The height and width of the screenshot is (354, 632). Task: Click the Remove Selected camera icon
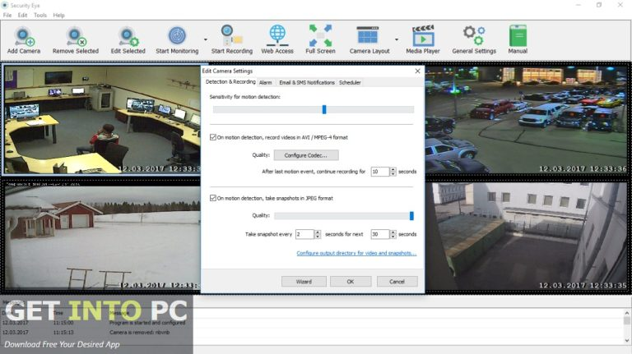[x=75, y=36]
